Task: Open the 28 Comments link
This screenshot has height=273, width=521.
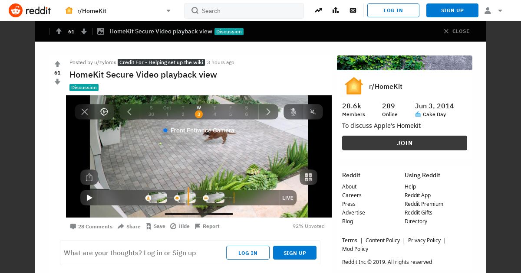Action: [x=91, y=227]
